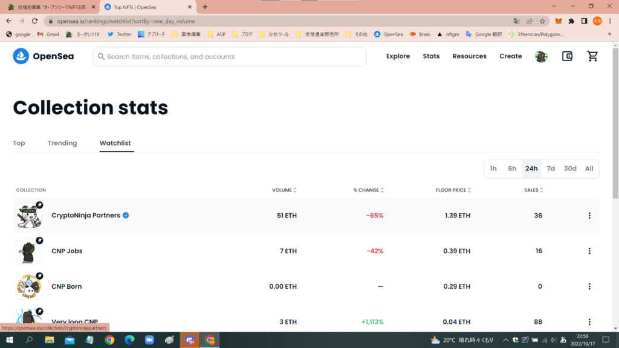Open more options for Very long CNP
This screenshot has width=619, height=348.
(589, 322)
